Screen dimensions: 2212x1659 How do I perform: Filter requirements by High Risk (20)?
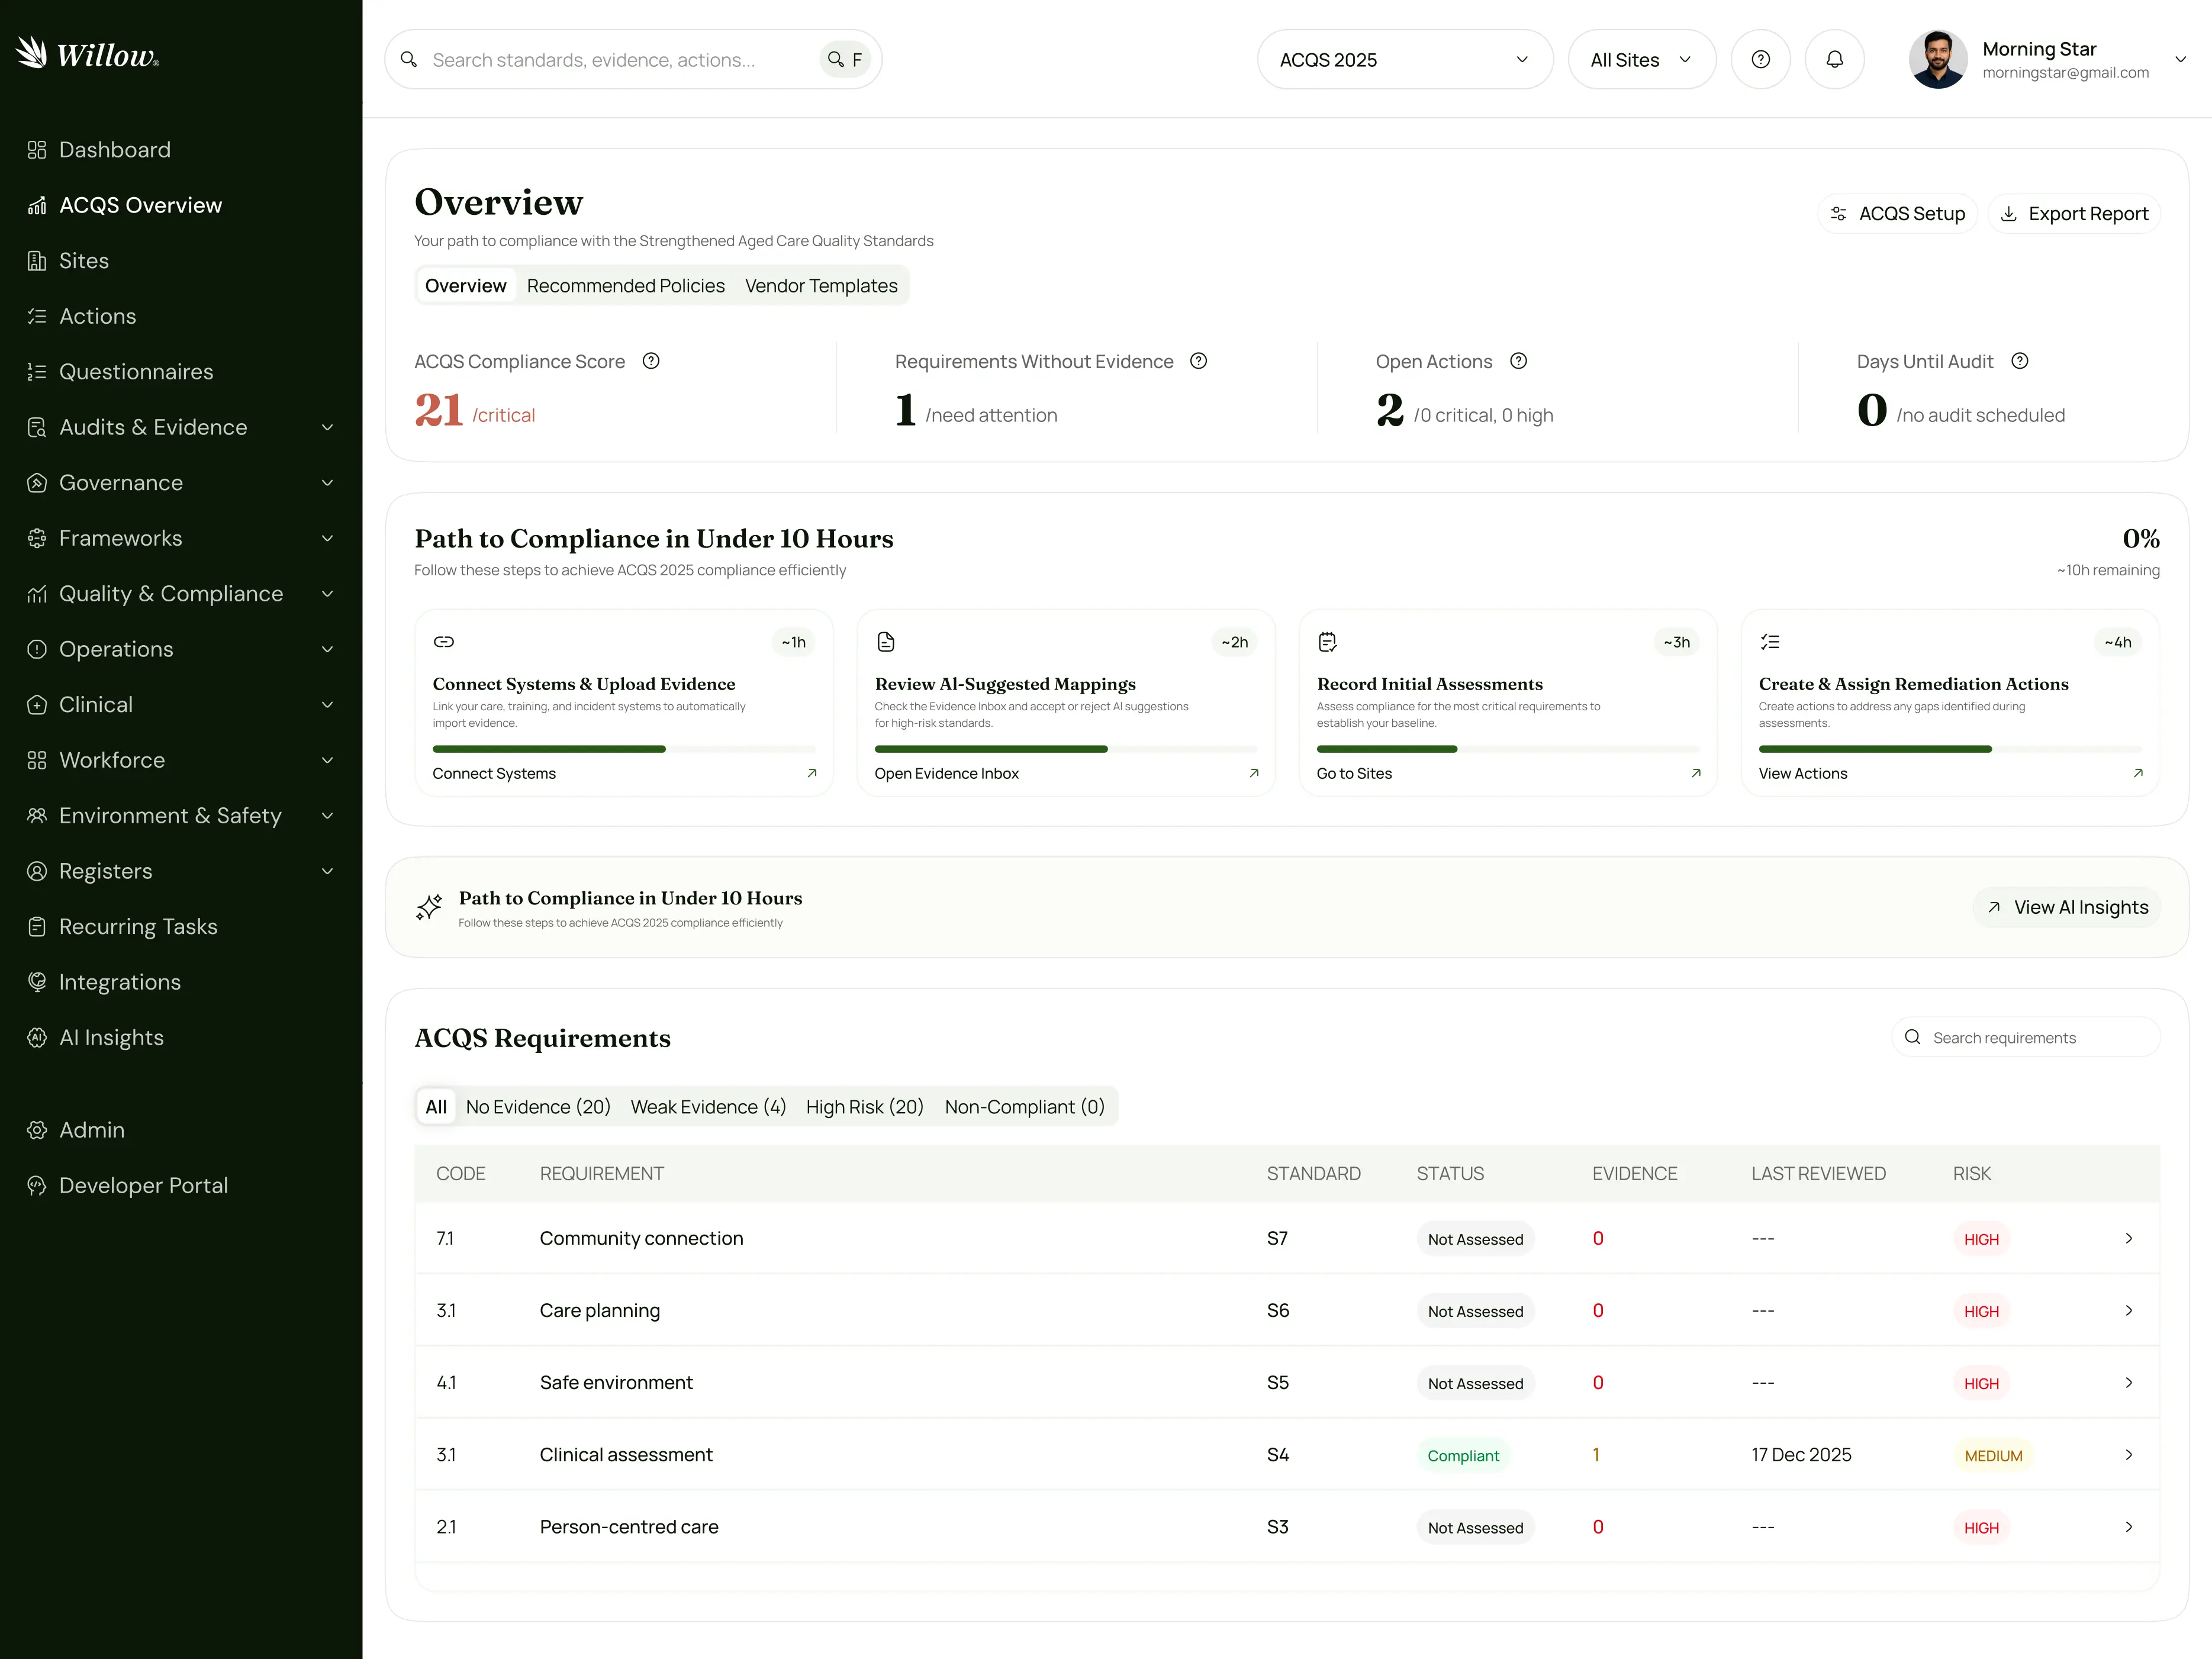864,1106
